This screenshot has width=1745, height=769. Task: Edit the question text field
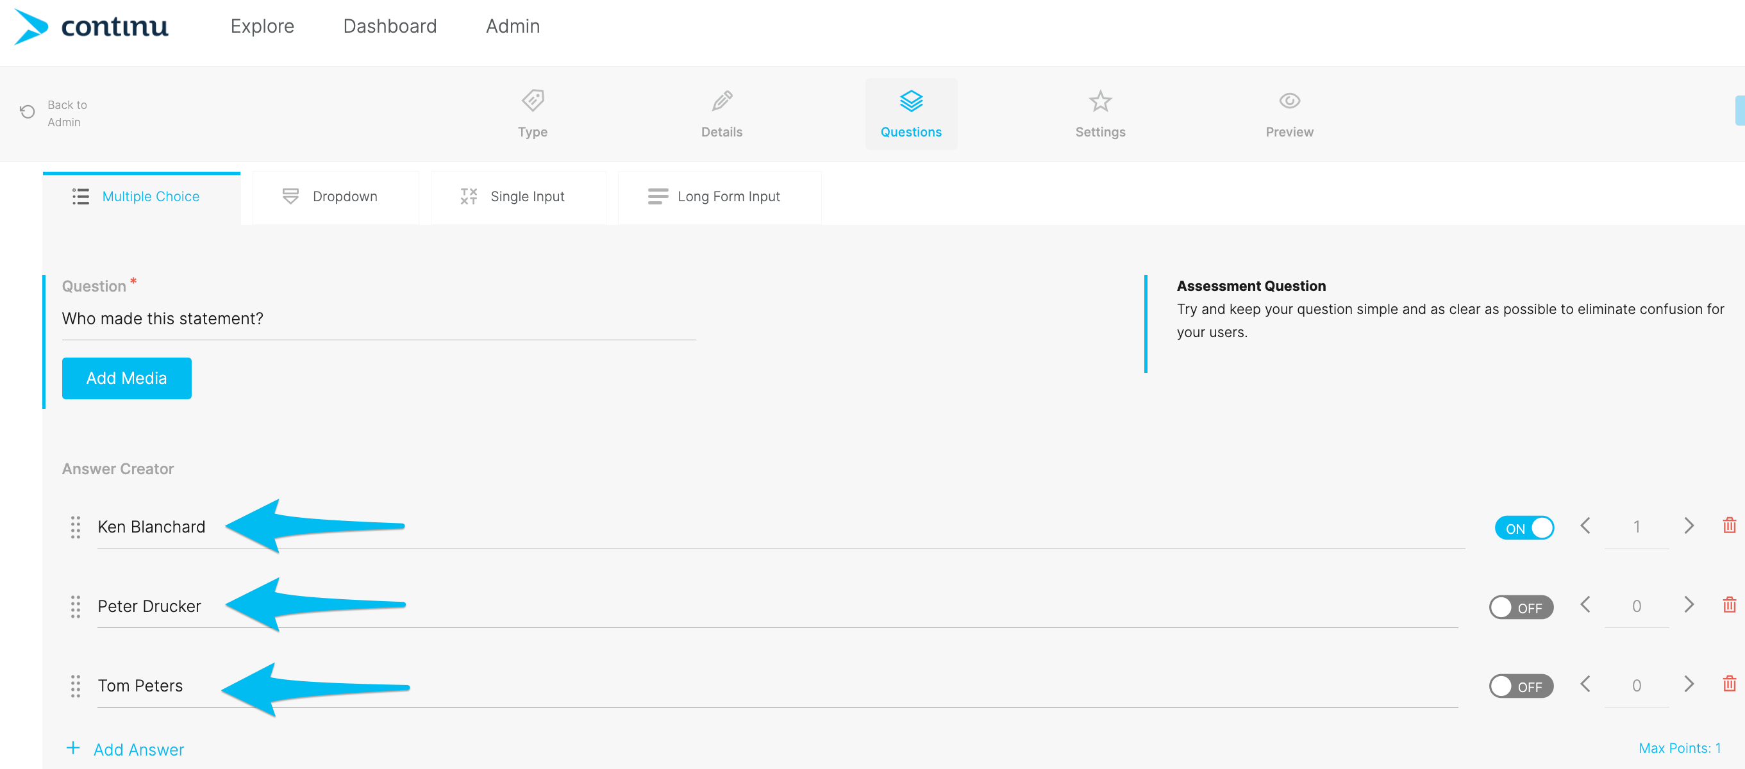click(379, 319)
